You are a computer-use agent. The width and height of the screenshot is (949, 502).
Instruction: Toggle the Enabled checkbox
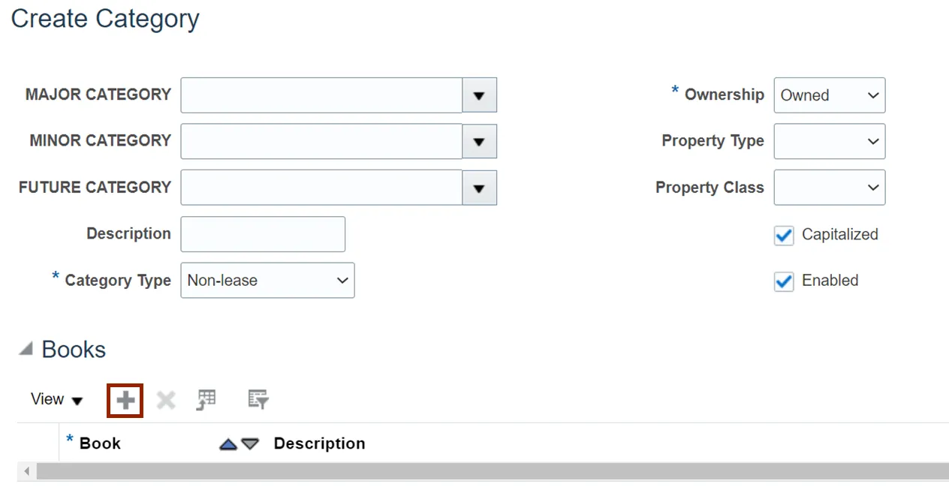tap(784, 281)
